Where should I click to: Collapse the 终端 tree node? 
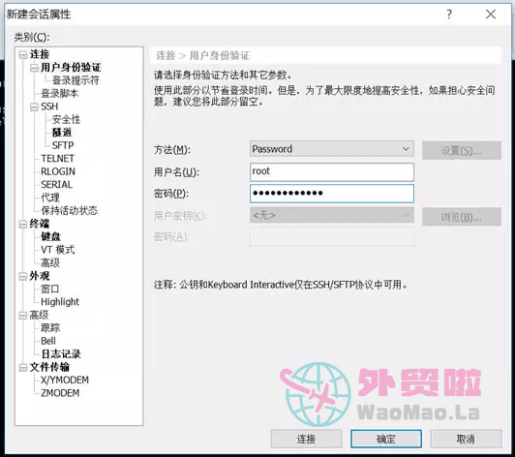(22, 224)
